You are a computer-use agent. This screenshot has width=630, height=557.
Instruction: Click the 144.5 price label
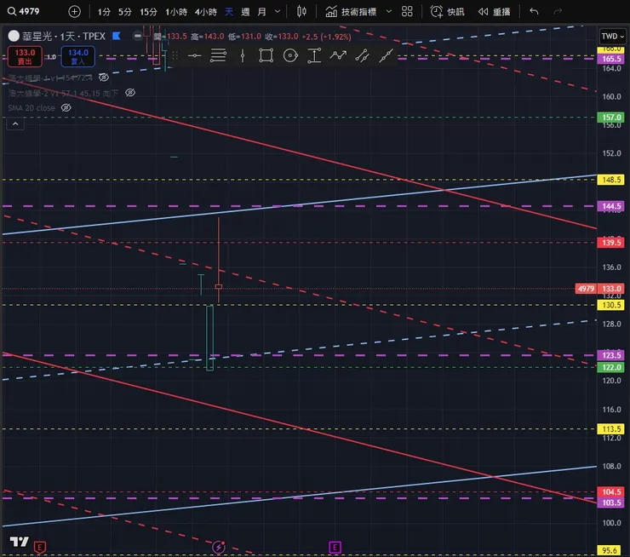[x=611, y=206]
